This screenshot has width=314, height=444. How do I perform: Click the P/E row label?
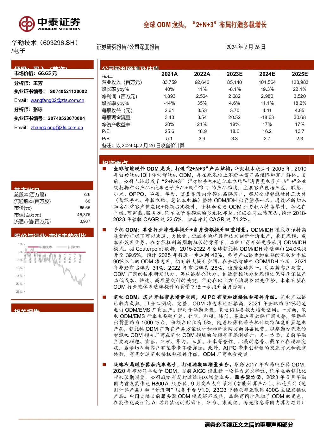pyautogui.click(x=106, y=131)
